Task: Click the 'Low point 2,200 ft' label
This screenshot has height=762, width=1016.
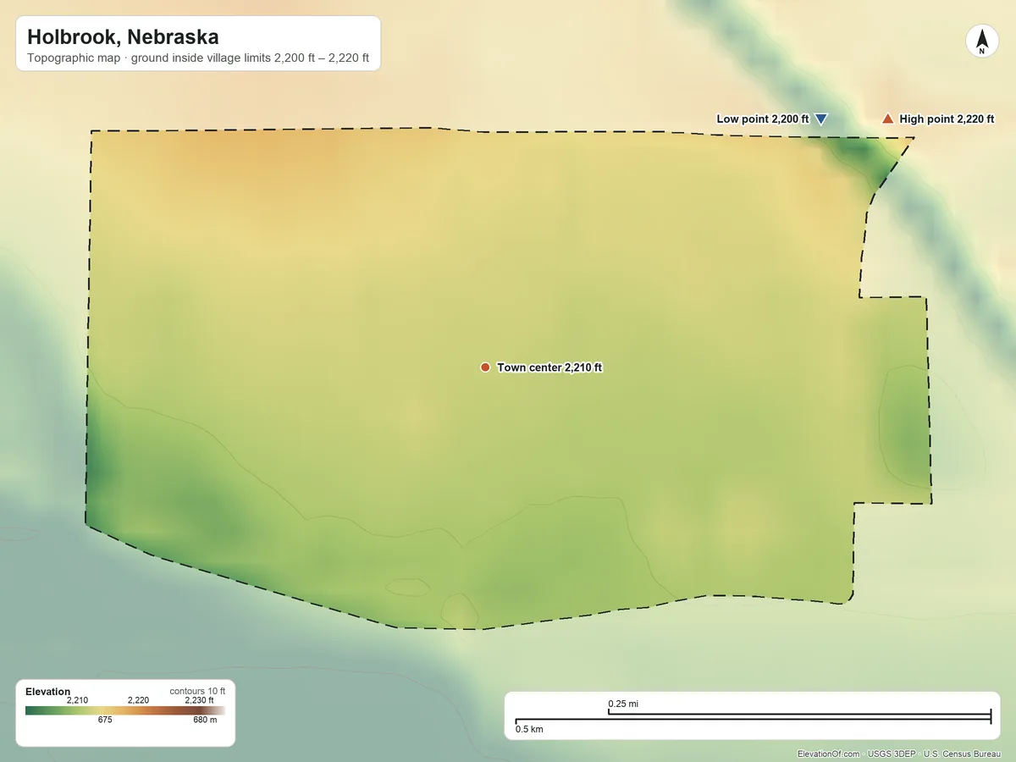Action: [763, 119]
